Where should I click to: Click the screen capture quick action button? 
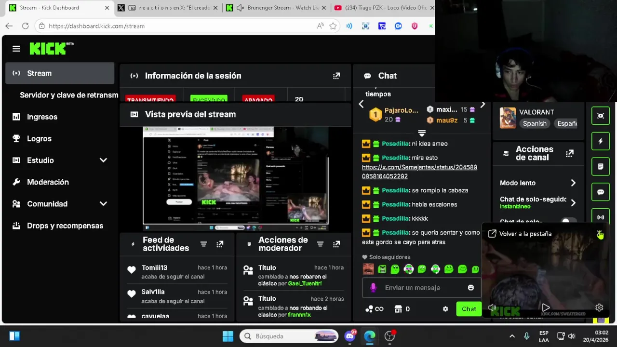click(601, 116)
